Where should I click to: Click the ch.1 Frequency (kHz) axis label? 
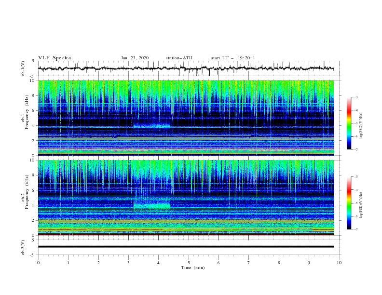point(25,112)
